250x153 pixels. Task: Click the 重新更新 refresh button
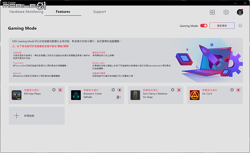tap(222, 25)
